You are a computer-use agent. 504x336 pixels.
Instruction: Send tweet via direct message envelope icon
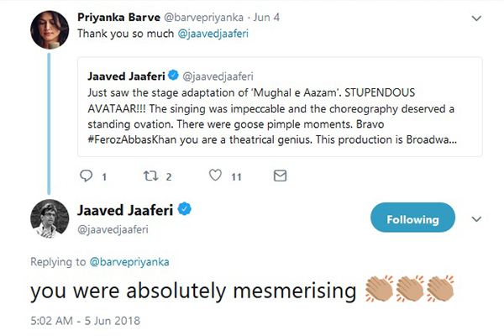280,176
